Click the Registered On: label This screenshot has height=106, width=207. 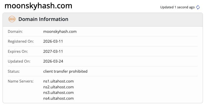(x=21, y=41)
